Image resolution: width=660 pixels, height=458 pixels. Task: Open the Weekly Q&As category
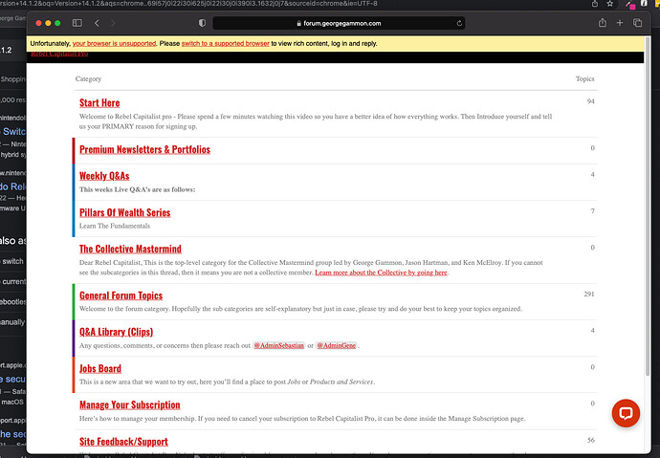104,176
